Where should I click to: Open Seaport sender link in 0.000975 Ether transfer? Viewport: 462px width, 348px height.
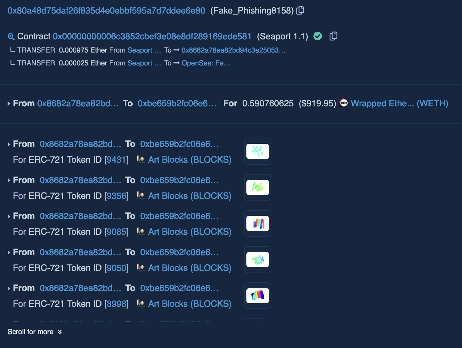click(144, 50)
